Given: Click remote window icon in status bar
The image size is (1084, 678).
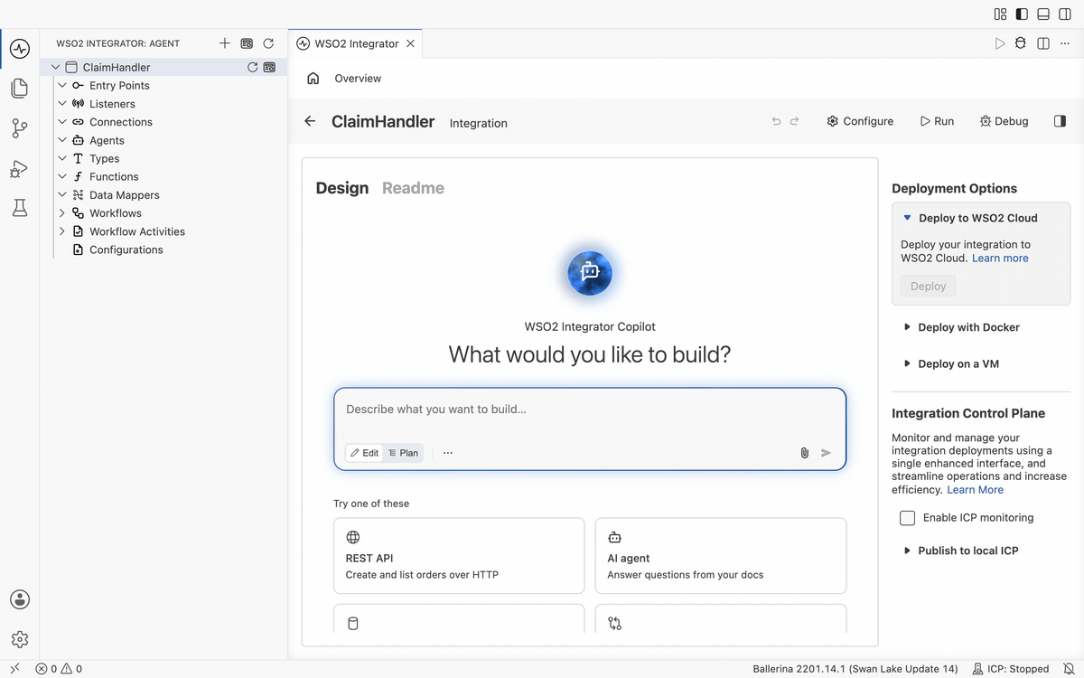Looking at the screenshot, I should (x=14, y=669).
